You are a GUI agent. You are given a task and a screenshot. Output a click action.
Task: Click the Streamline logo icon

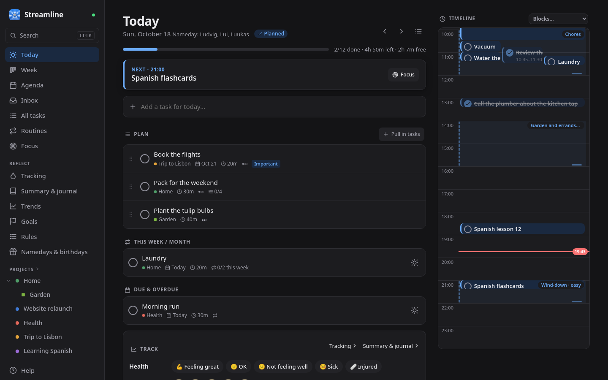[15, 15]
